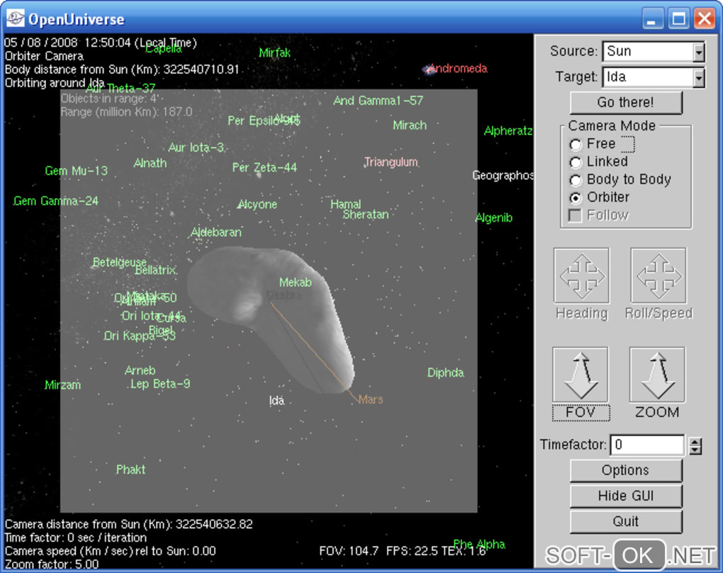Click the Arneb star label
723x573 pixels.
coord(140,370)
